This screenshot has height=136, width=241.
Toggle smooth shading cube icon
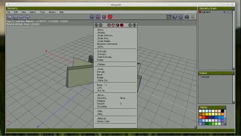pyautogui.click(x=181, y=17)
